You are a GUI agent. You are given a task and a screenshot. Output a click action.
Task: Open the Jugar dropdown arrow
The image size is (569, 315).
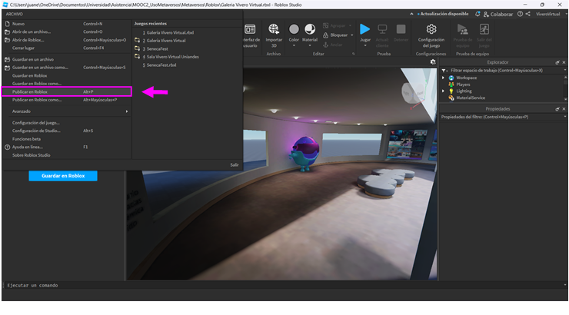tap(365, 45)
